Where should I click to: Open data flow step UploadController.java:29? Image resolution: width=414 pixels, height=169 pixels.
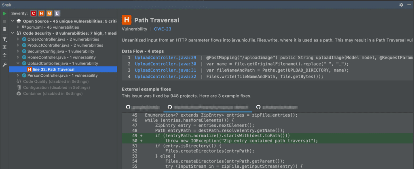pos(165,58)
